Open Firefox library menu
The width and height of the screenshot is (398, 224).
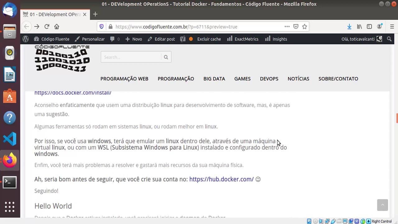point(359,27)
